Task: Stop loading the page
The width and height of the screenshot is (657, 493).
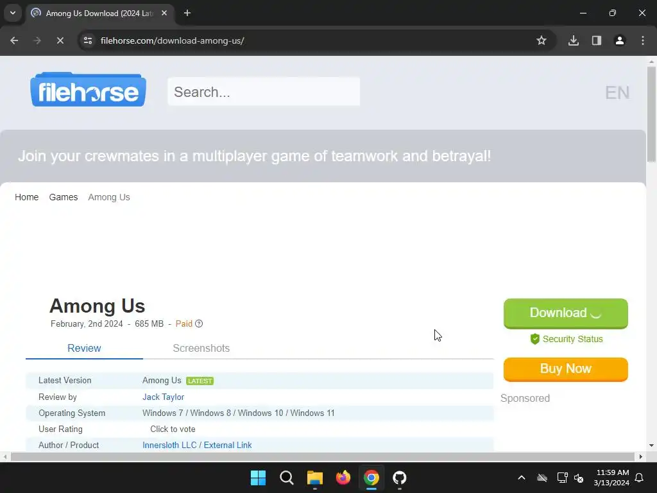Action: [x=60, y=40]
